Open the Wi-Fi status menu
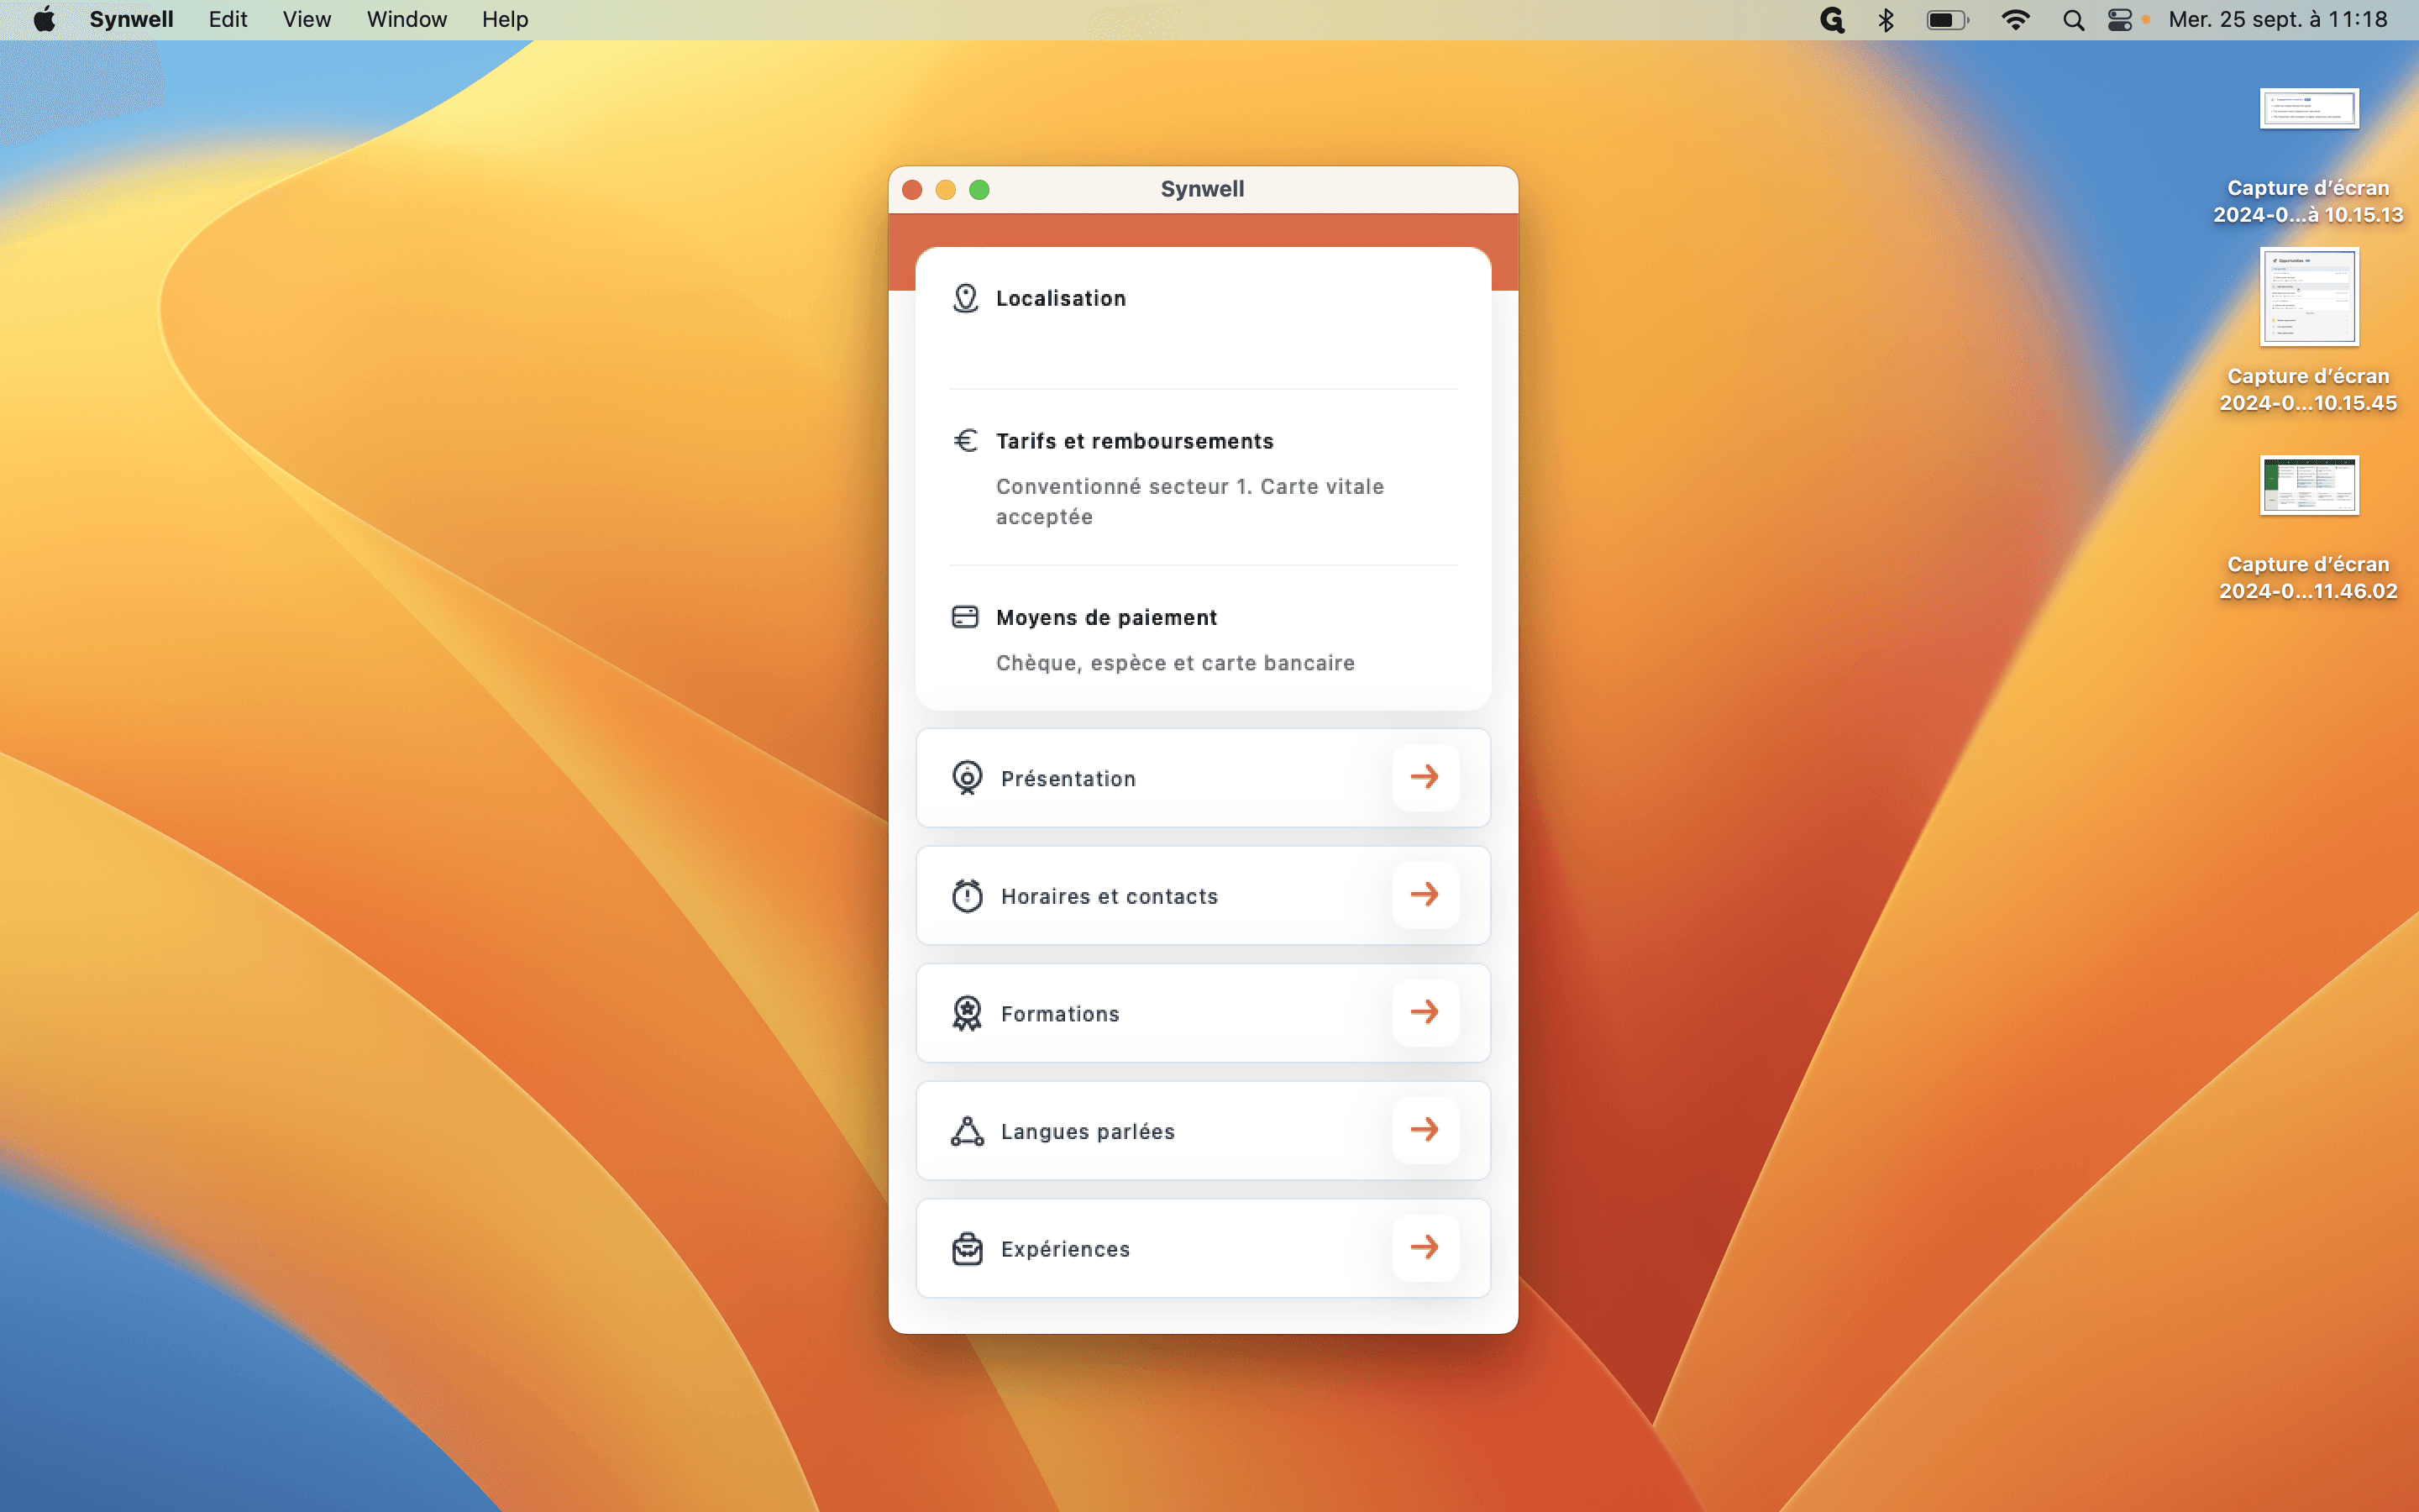This screenshot has width=2419, height=1512. 2015,19
